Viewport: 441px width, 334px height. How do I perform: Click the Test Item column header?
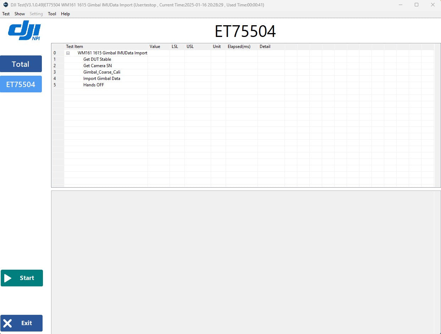coord(75,47)
